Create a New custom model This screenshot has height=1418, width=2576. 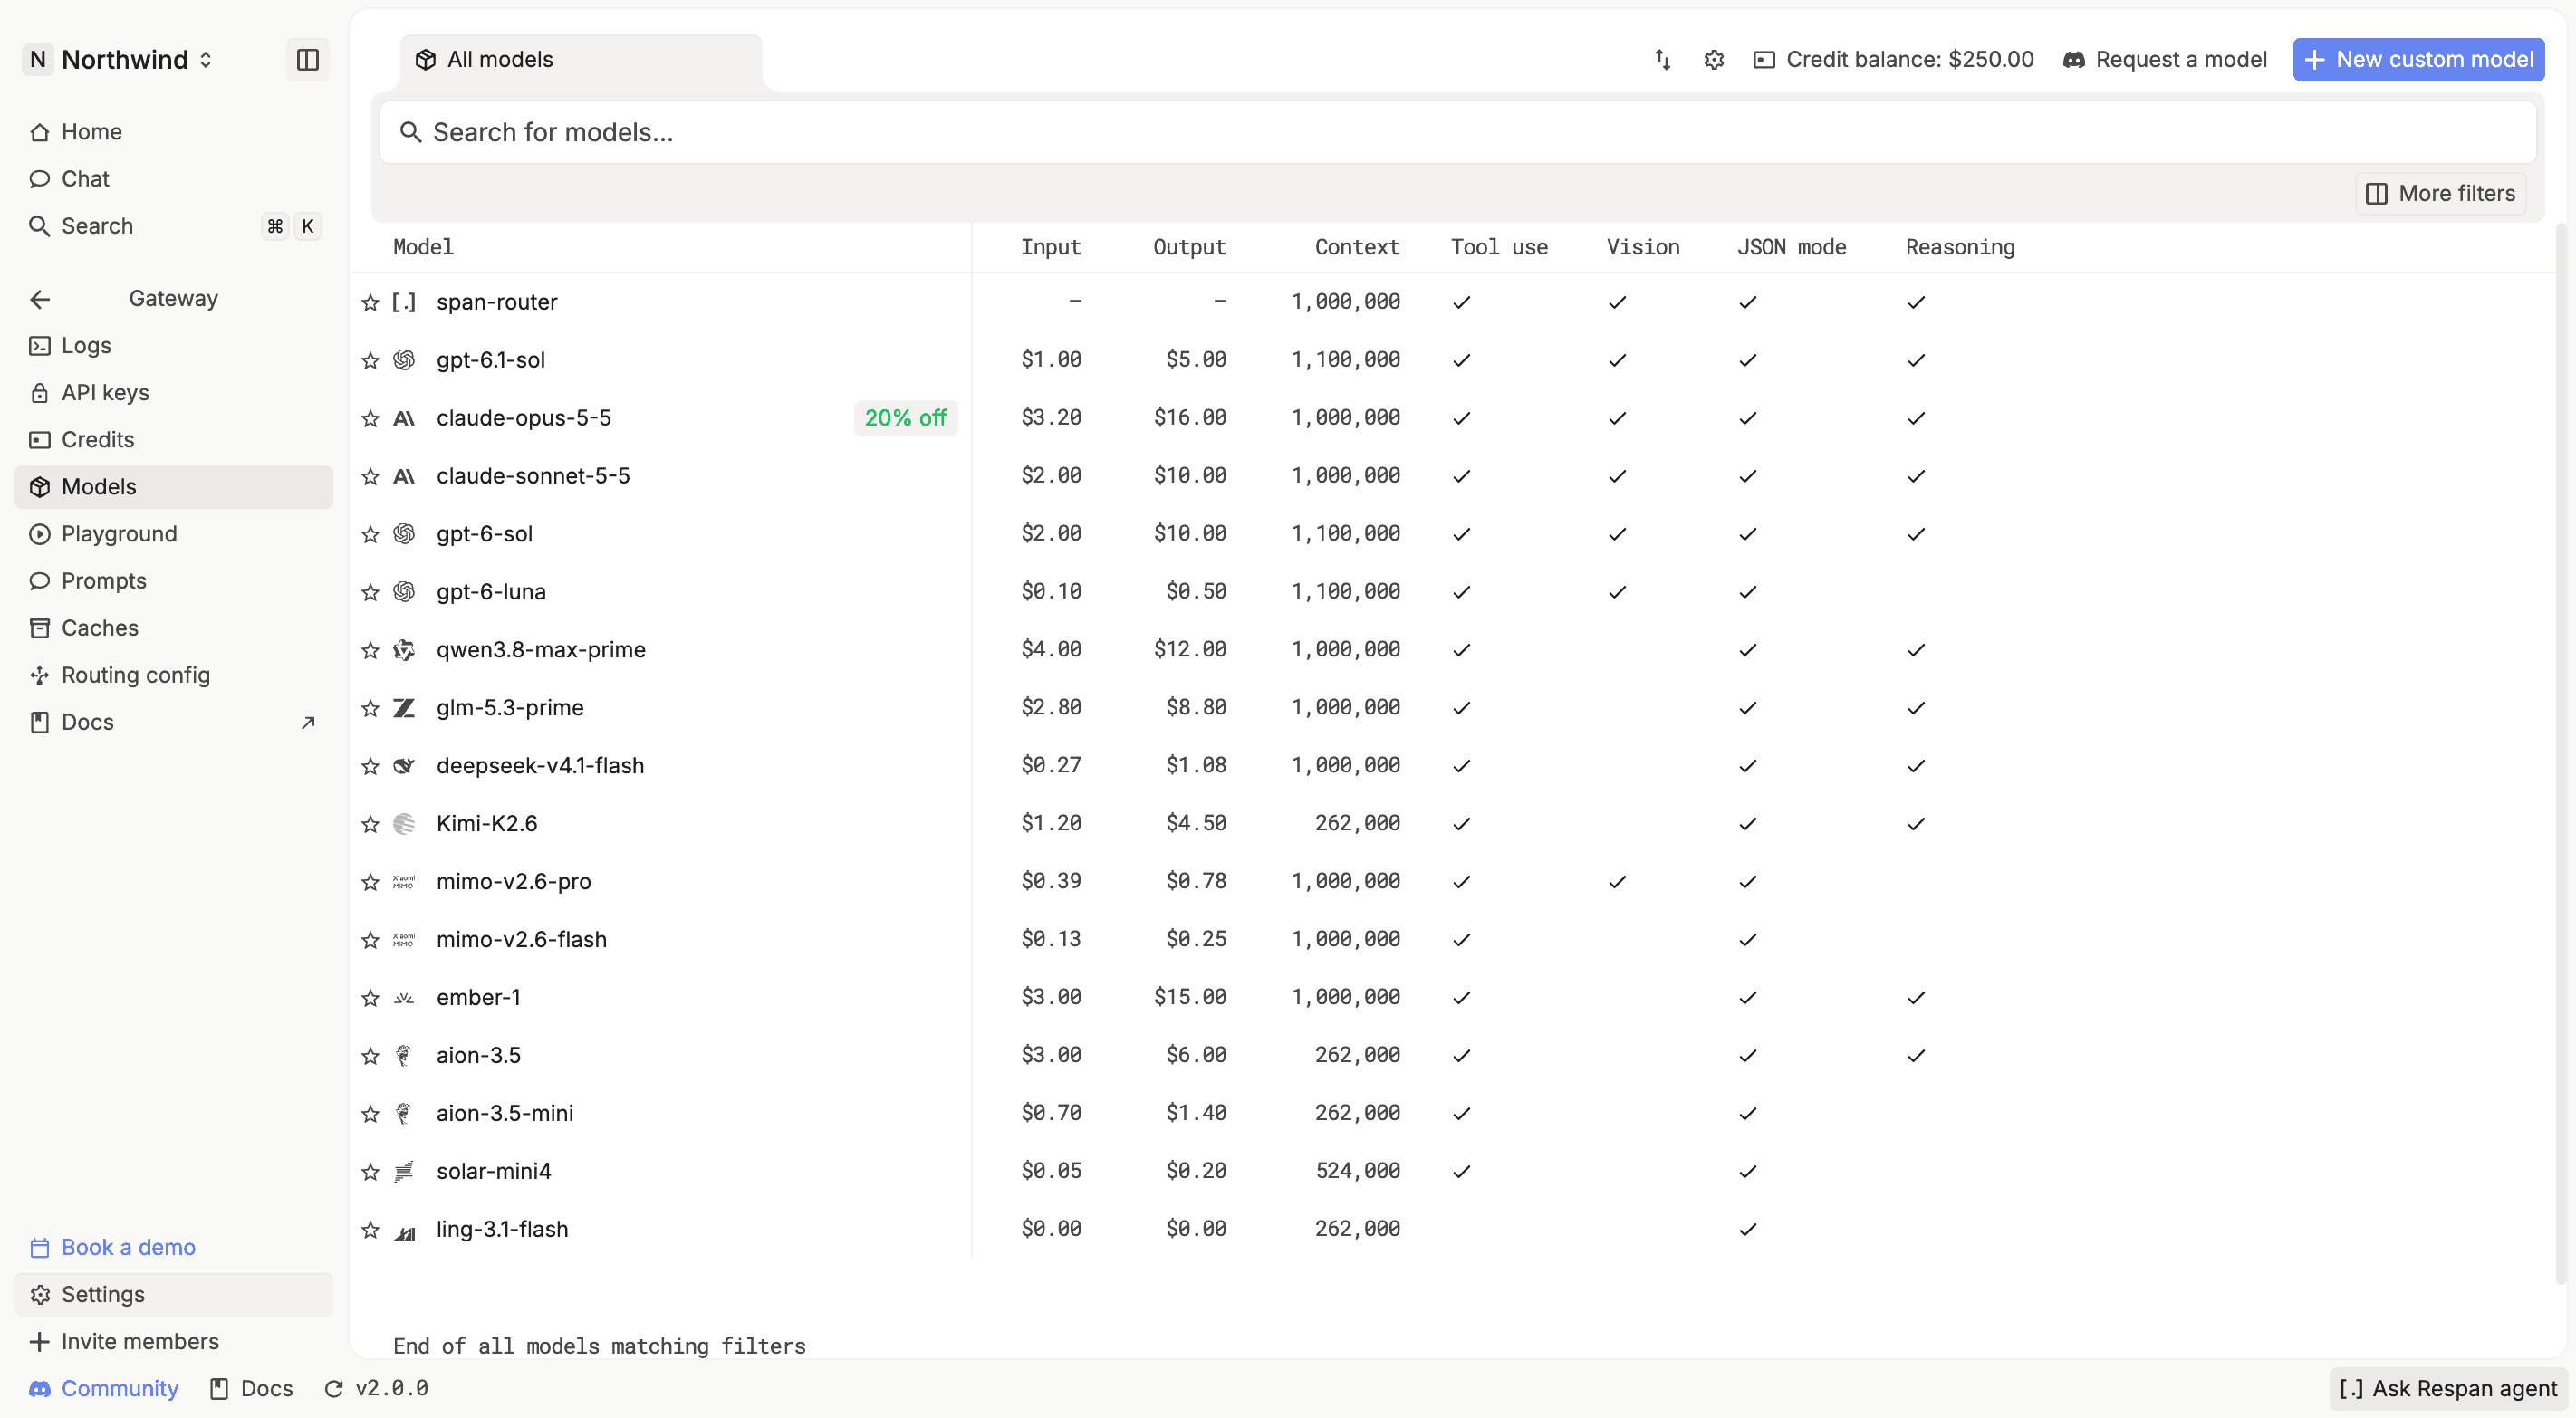[2418, 60]
